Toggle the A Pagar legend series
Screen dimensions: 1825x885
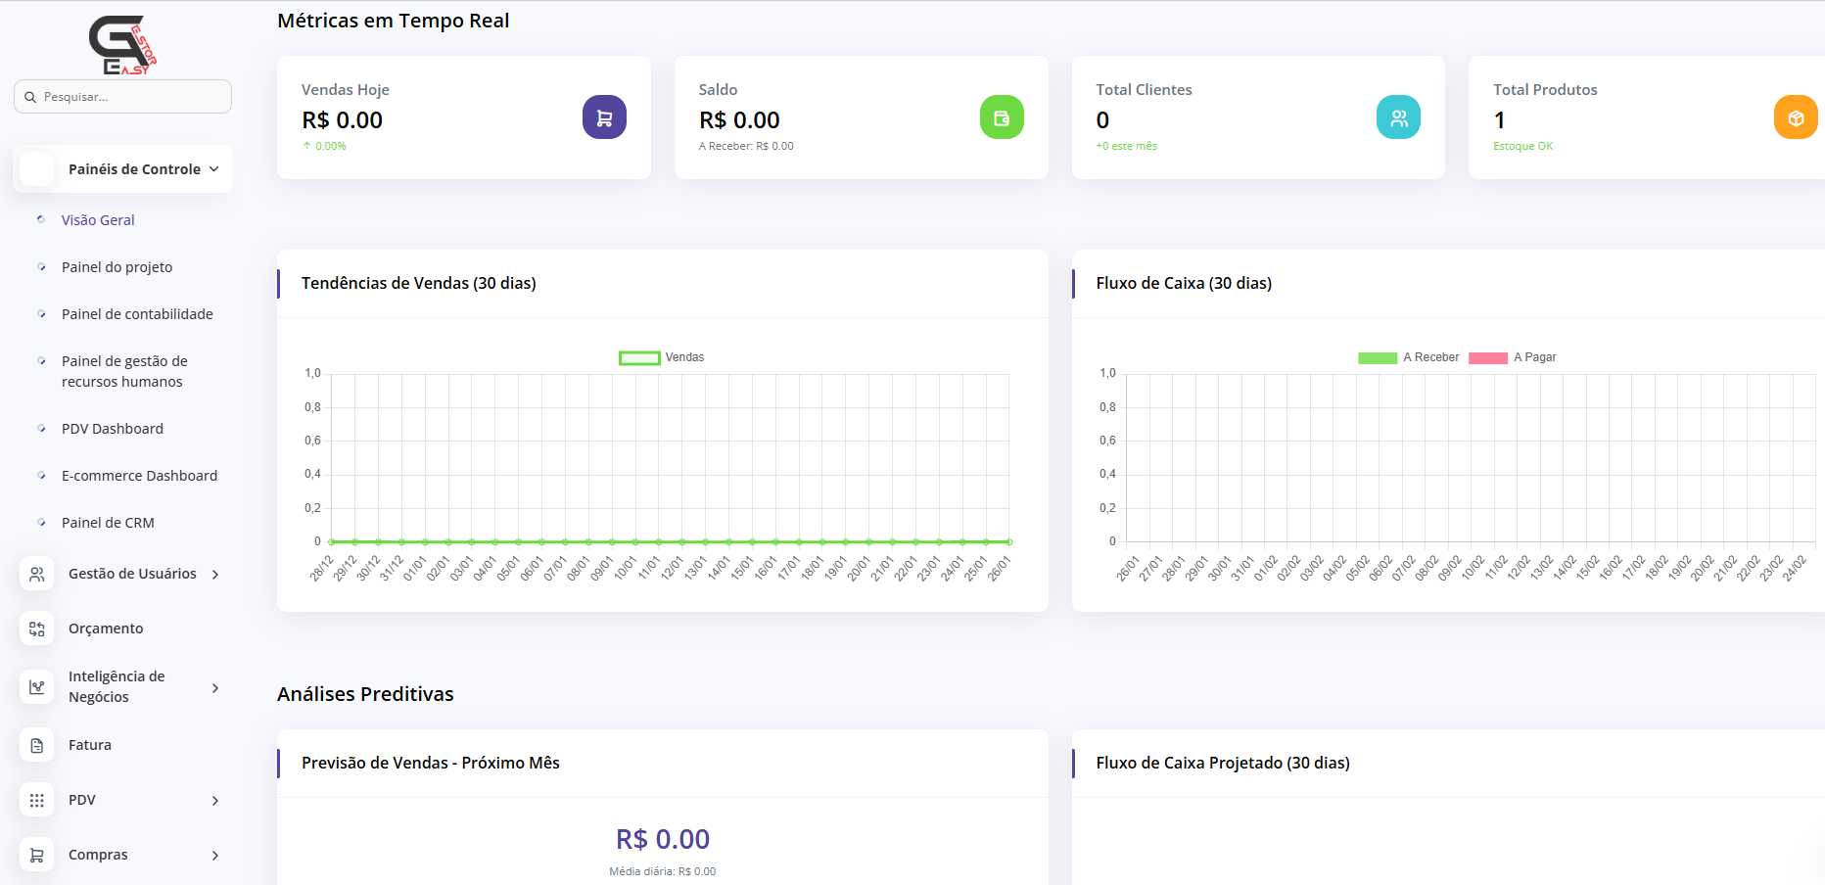click(1513, 357)
